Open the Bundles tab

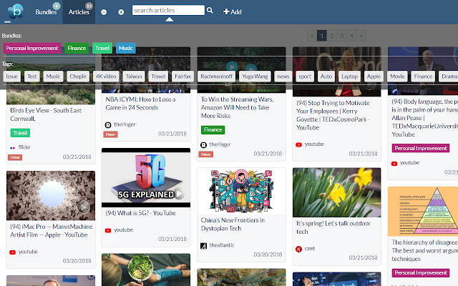47,12
